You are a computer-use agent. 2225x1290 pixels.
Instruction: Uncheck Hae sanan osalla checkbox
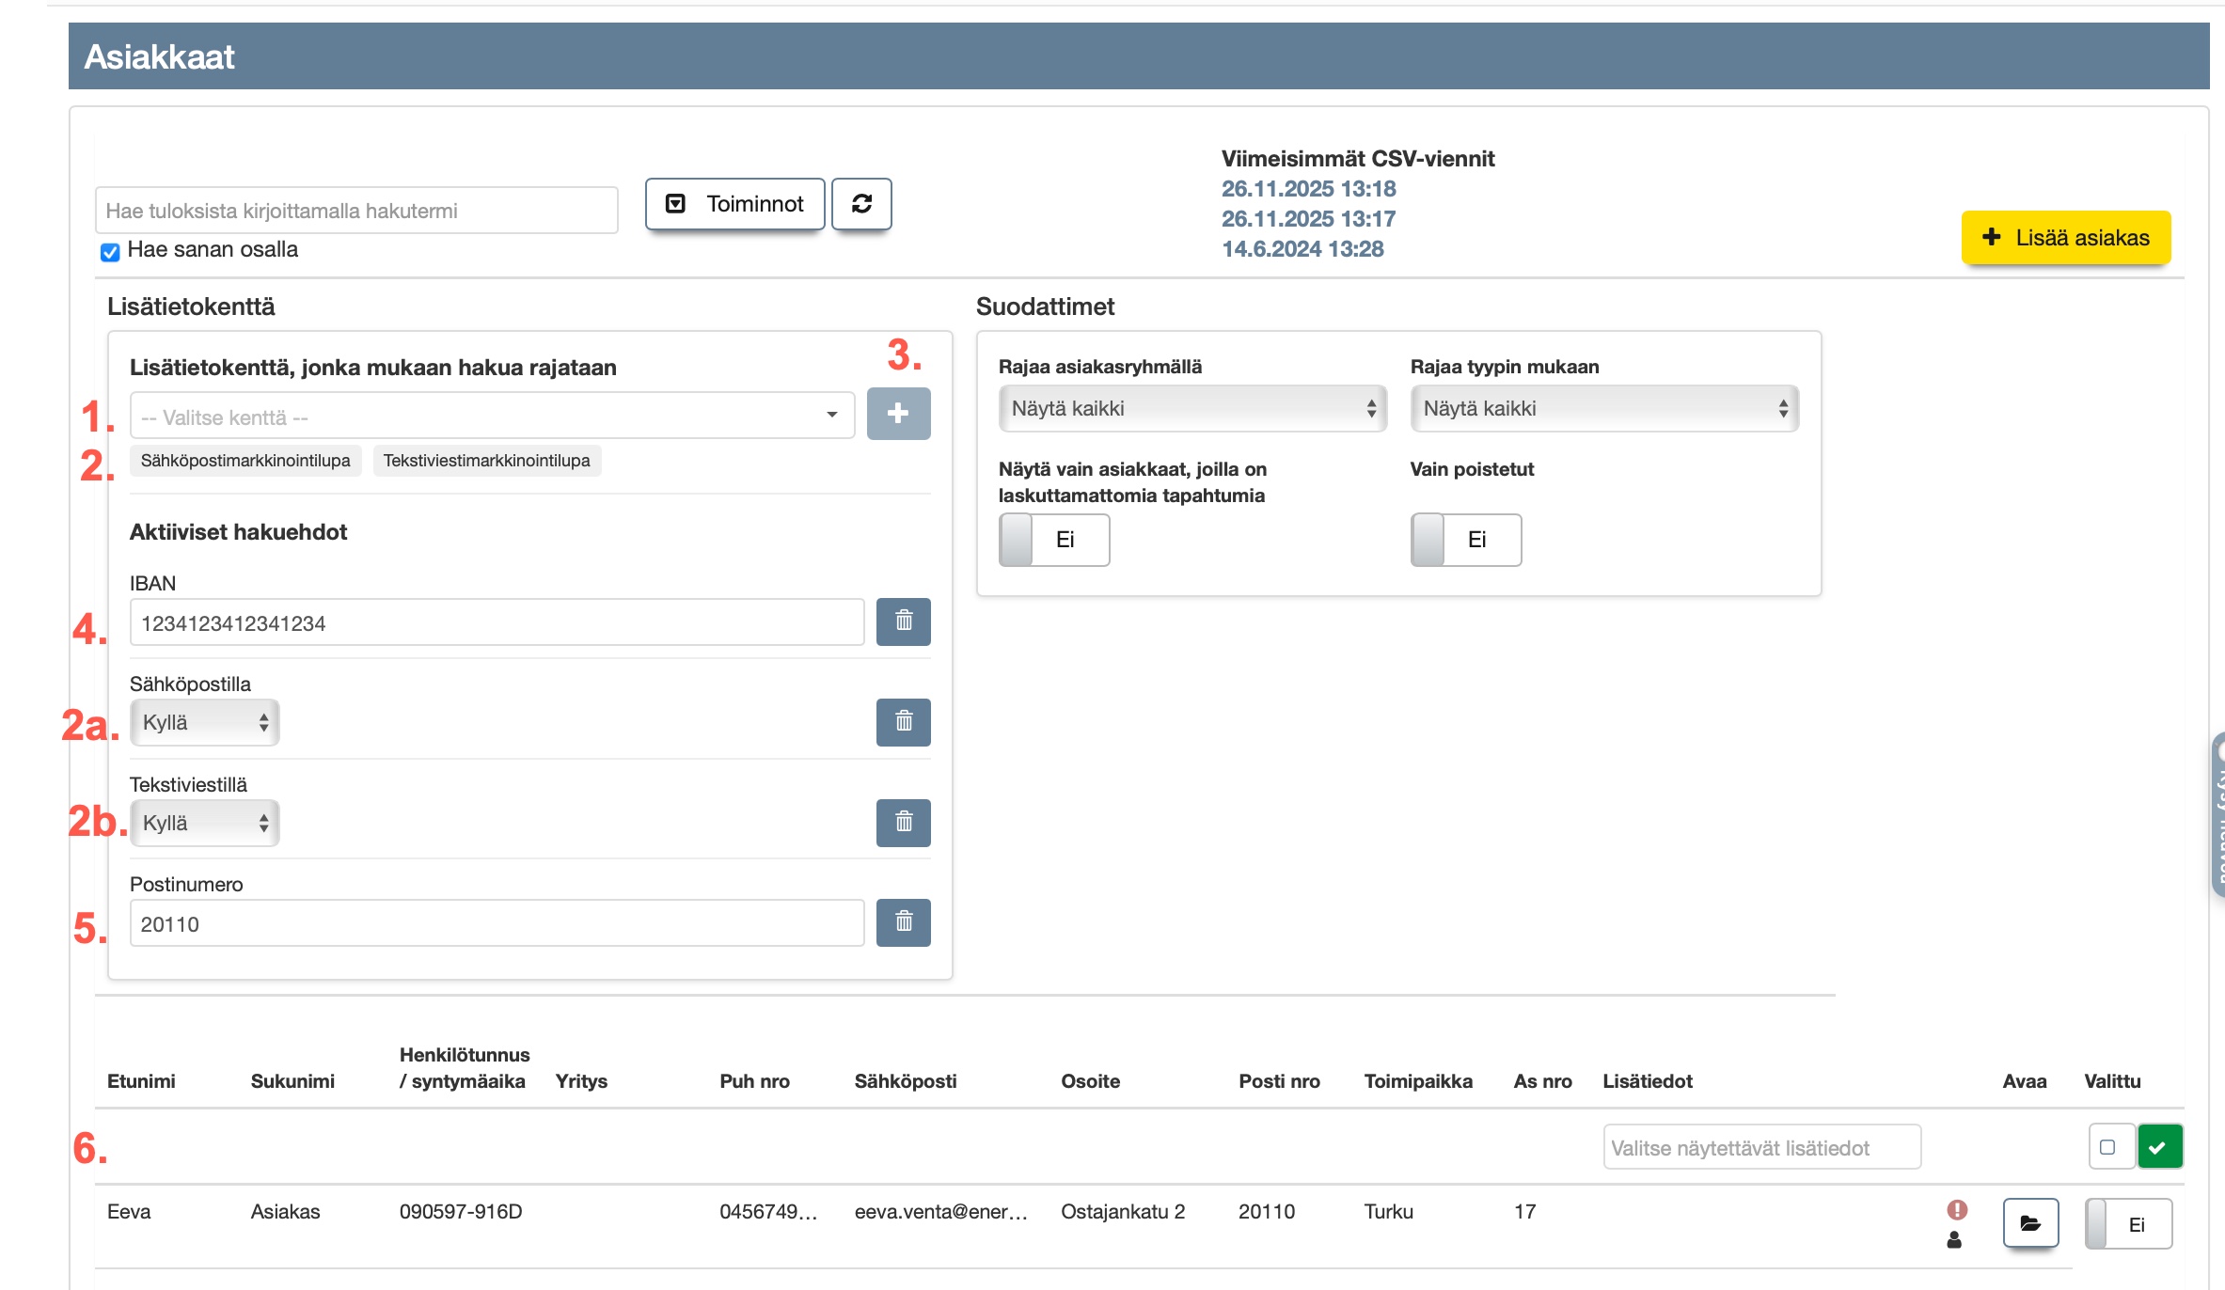click(110, 252)
